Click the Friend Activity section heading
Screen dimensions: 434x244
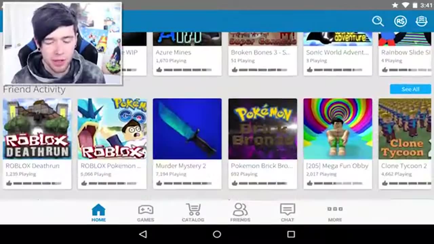coord(34,89)
